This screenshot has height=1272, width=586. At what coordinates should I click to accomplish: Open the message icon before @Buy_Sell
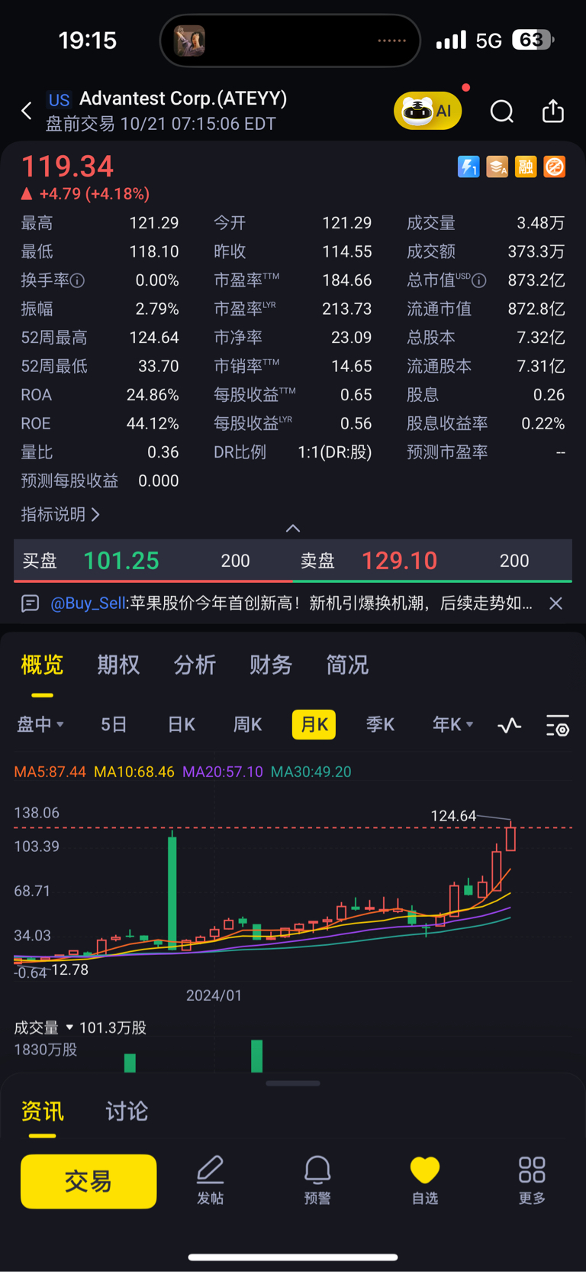tap(30, 604)
